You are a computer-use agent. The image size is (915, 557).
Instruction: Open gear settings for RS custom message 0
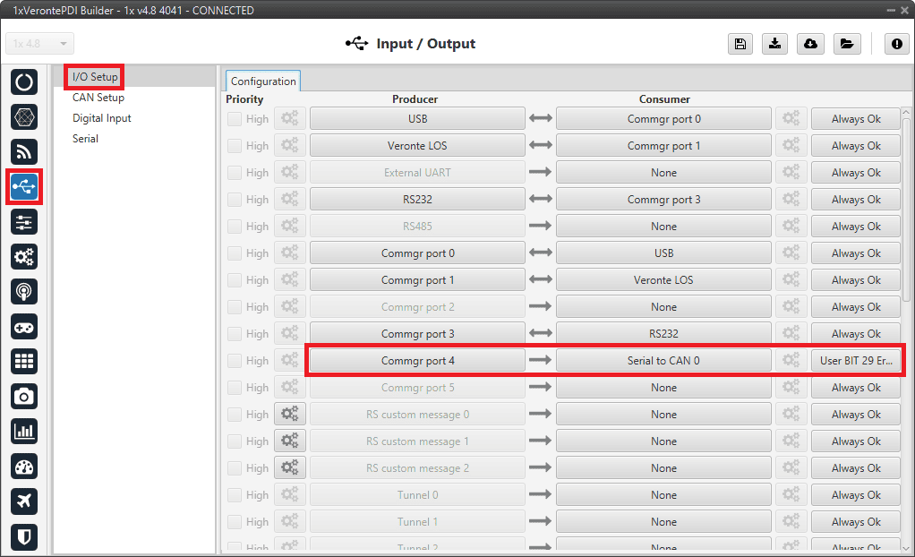point(290,415)
